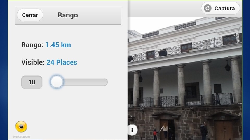
Task: Click the "Visible:" label text
Action: (33, 62)
